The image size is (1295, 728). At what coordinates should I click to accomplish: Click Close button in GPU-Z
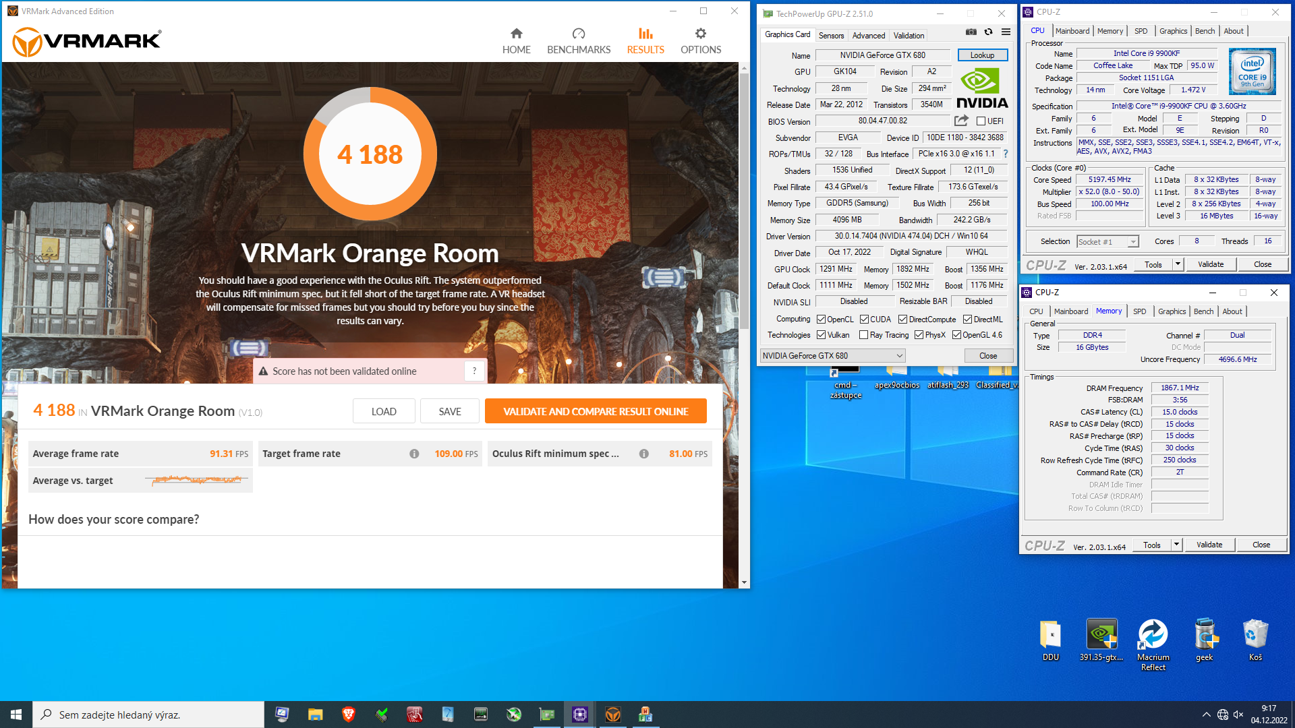[x=988, y=356]
